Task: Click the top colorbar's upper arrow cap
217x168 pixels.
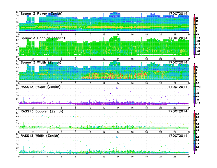Action: pyautogui.click(x=195, y=16)
